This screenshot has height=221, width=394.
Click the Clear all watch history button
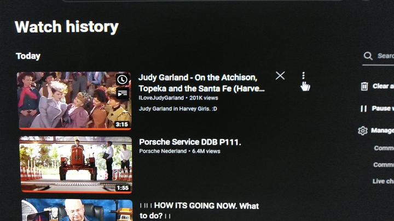(x=377, y=86)
